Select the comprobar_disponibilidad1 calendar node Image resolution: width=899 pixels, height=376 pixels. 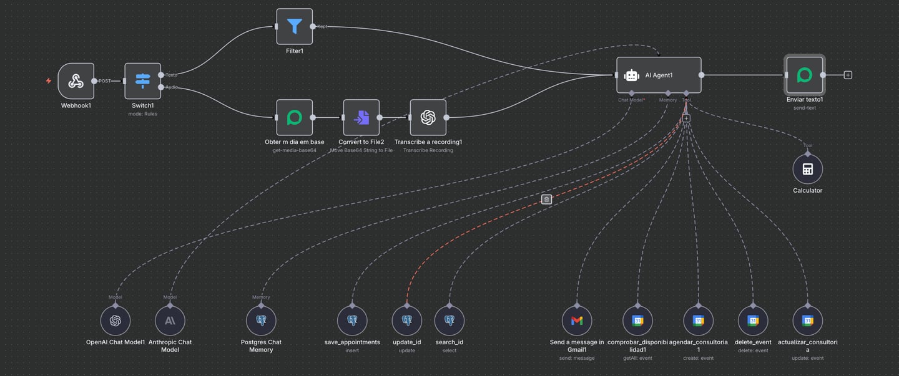tap(637, 321)
